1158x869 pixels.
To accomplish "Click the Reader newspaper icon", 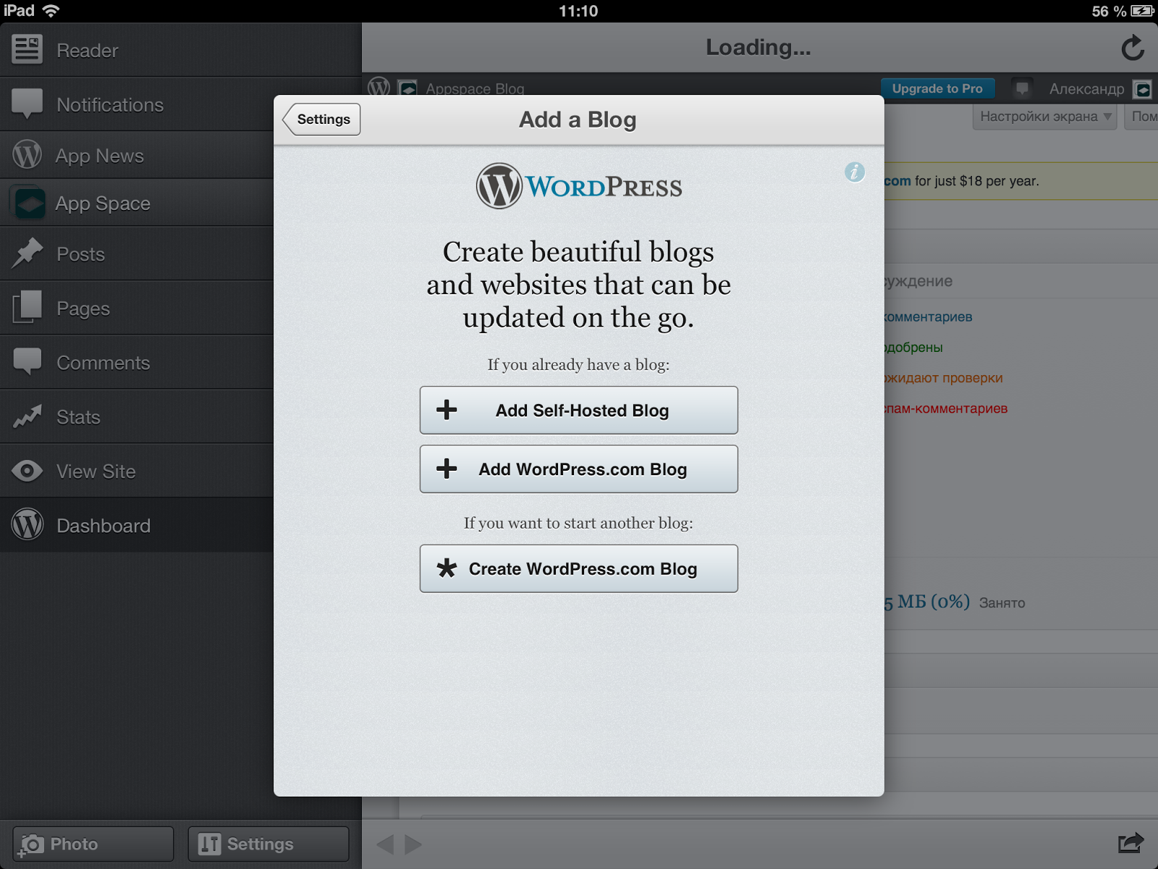I will (28, 49).
